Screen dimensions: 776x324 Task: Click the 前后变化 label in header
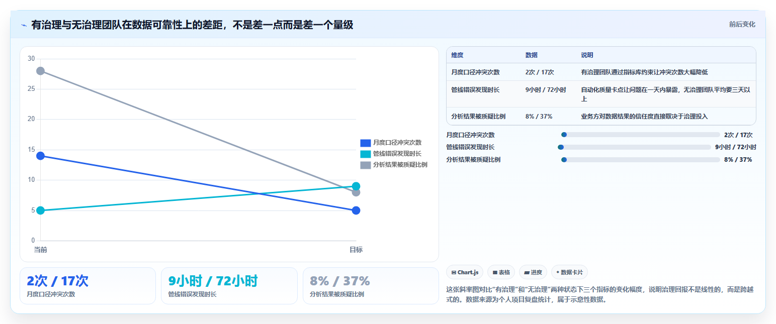tap(742, 24)
